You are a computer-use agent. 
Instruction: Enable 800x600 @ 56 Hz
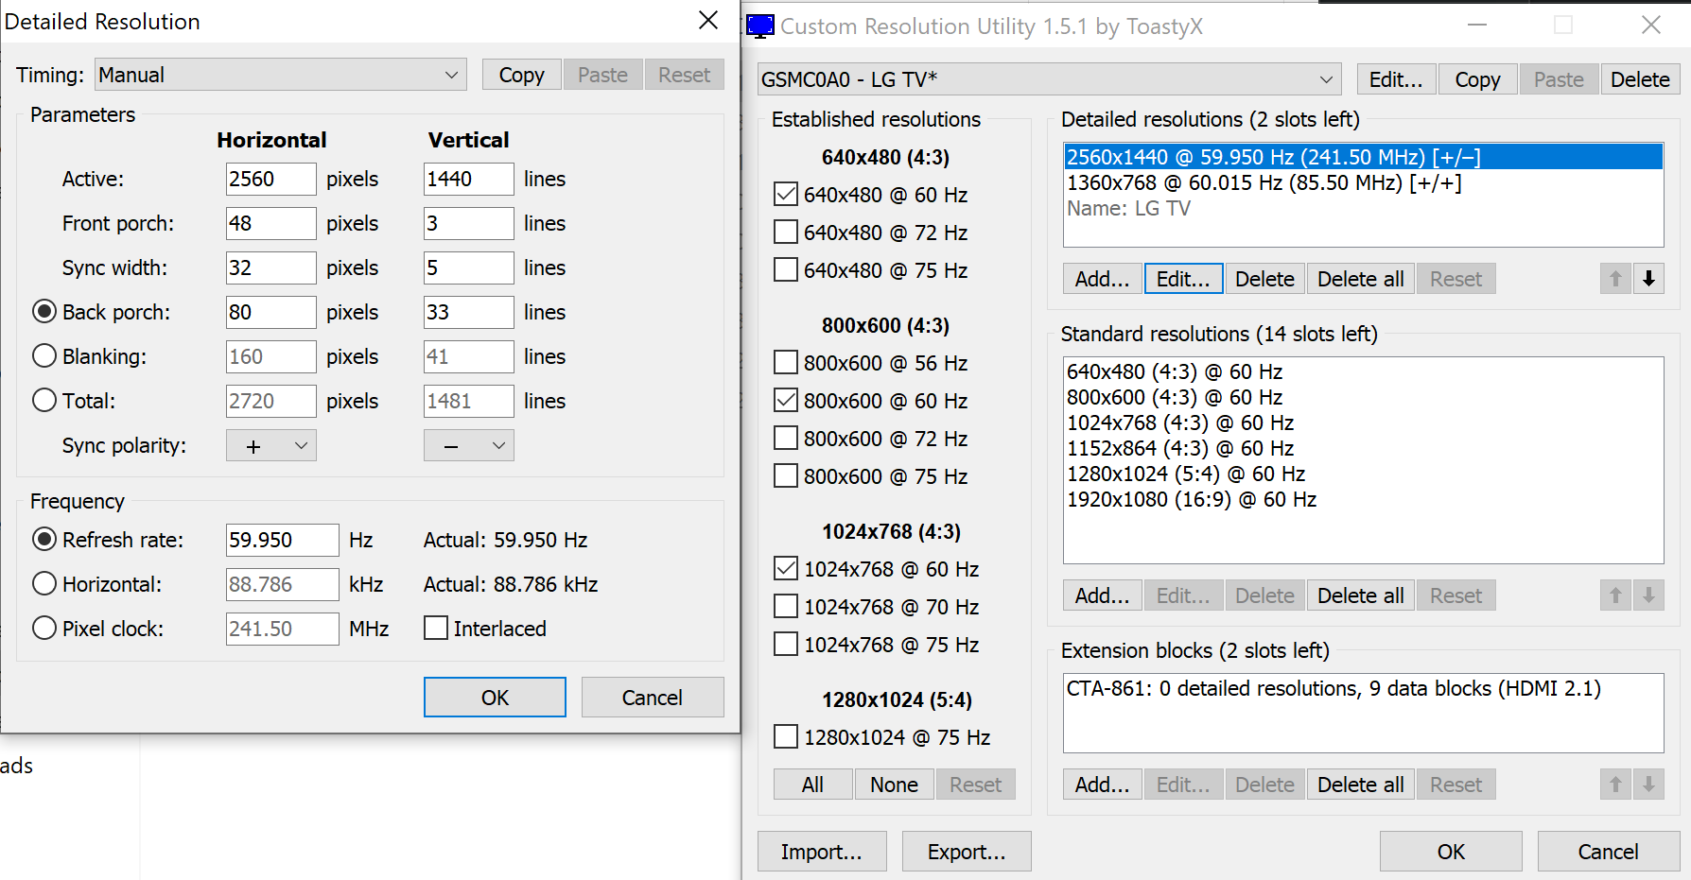[x=786, y=363]
